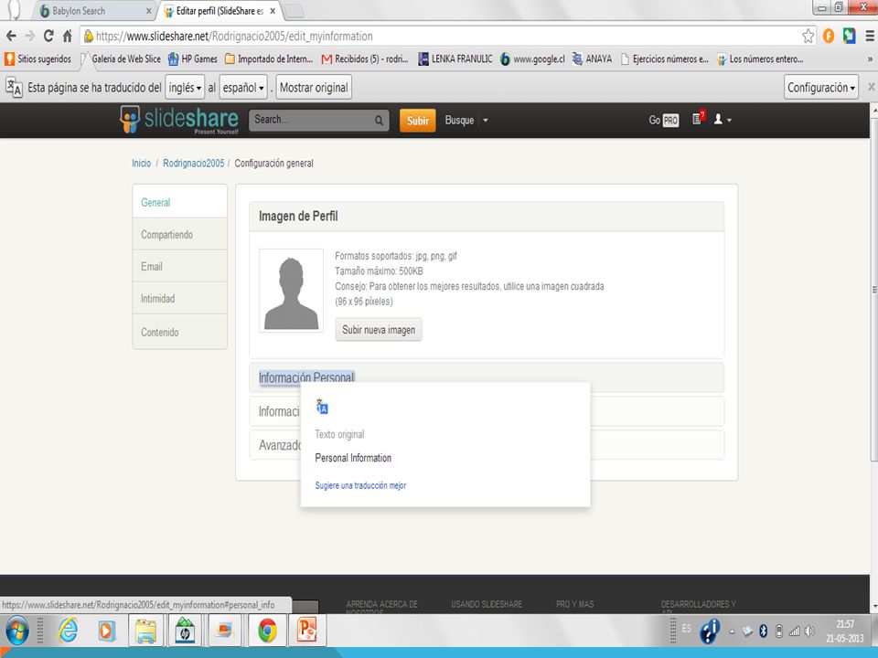This screenshot has height=658, width=878.
Task: Open the ANAYA bookmark
Action: coord(592,58)
